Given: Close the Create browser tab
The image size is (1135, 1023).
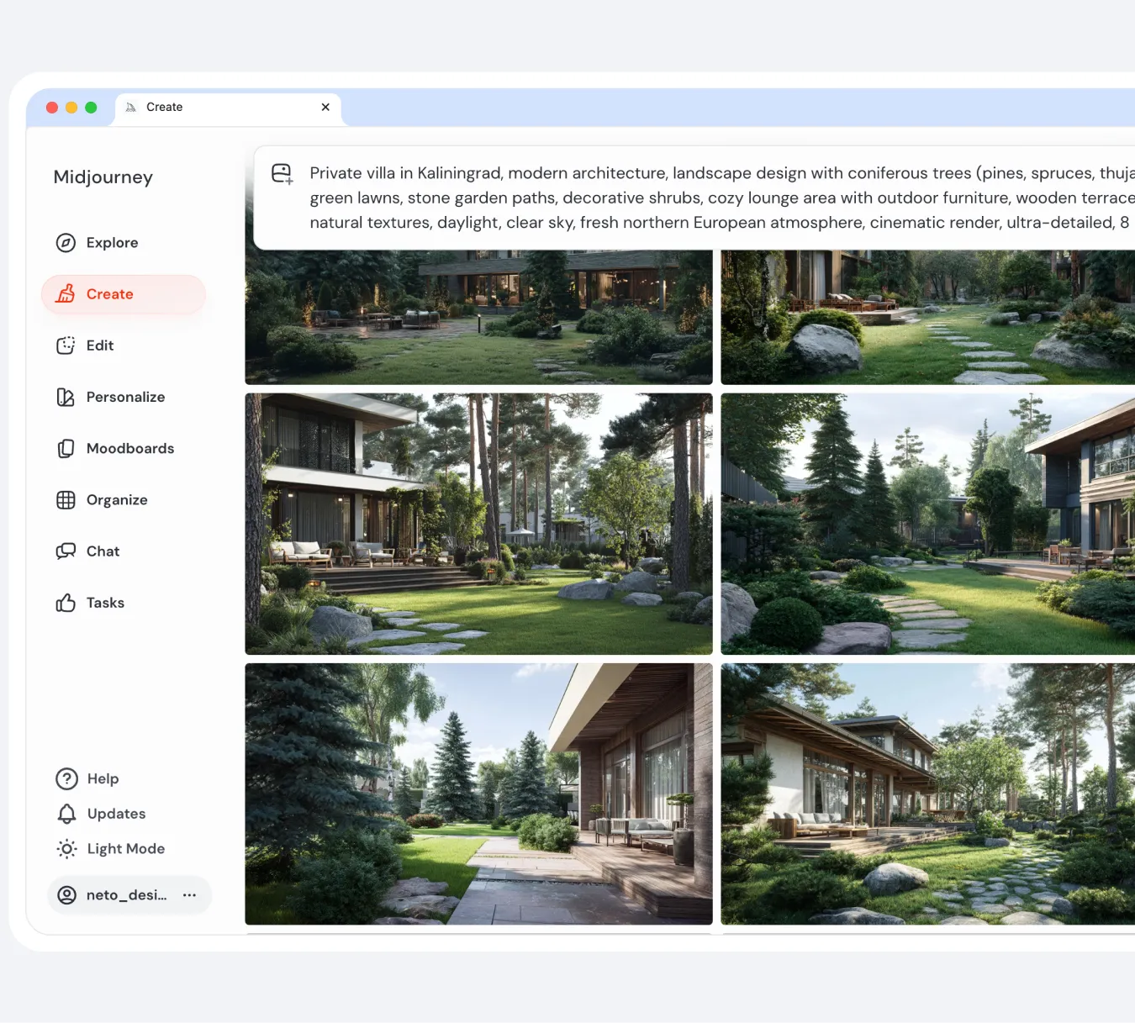Looking at the screenshot, I should click(x=325, y=107).
